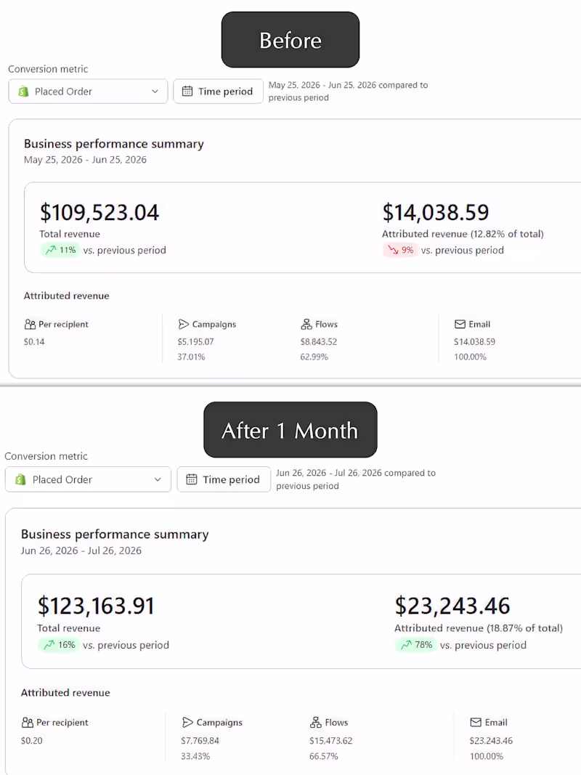Click the Email envelope icon in After section
Image resolution: width=581 pixels, height=775 pixels.
click(x=476, y=723)
